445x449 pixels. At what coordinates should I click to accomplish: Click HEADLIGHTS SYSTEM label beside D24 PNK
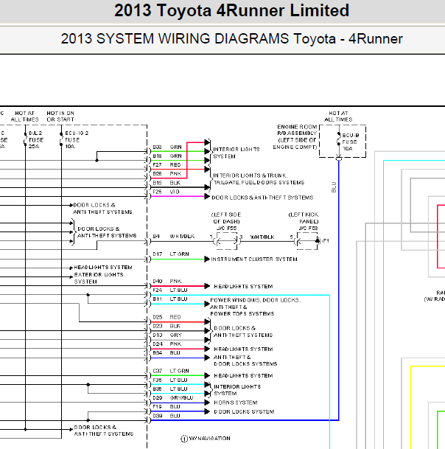point(243,349)
